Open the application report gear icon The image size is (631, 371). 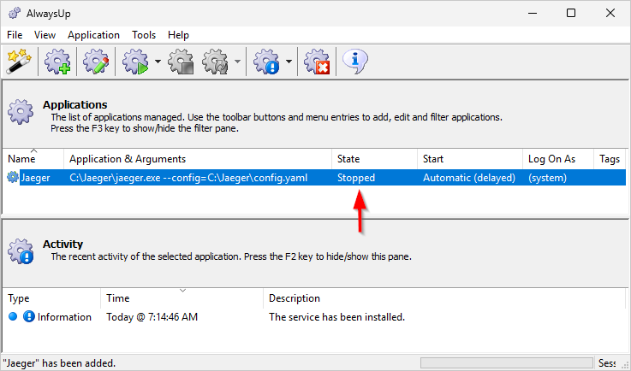pos(266,62)
